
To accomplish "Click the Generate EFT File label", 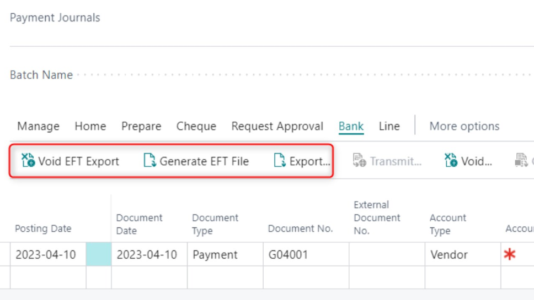I will coord(204,161).
